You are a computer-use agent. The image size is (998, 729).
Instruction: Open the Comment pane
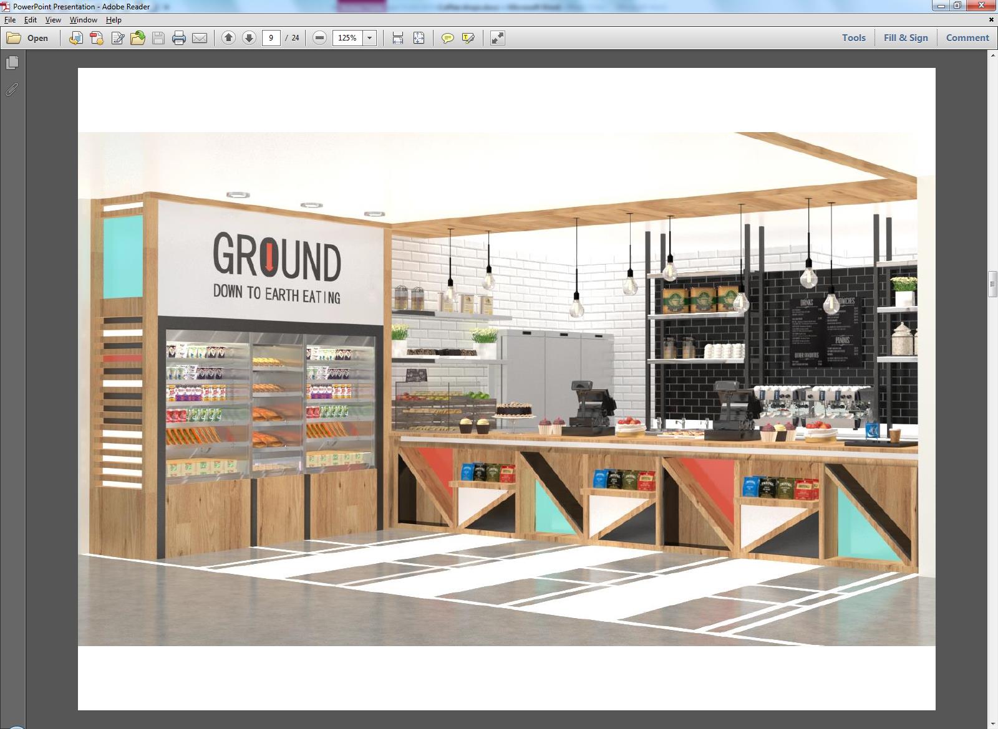click(x=967, y=38)
